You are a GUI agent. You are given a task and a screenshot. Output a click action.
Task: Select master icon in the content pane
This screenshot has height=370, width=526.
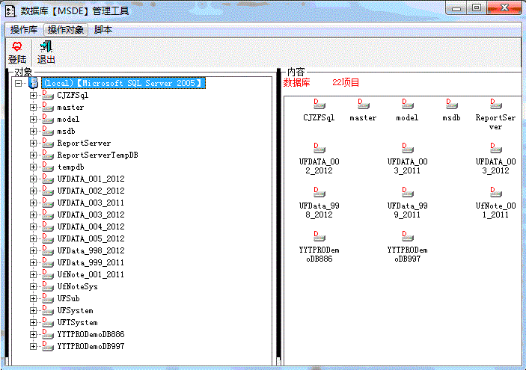[x=363, y=104]
